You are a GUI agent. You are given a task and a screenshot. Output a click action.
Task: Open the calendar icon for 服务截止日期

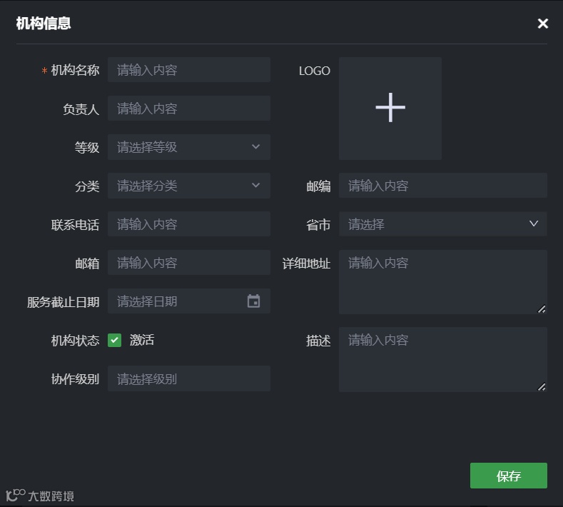coord(253,301)
